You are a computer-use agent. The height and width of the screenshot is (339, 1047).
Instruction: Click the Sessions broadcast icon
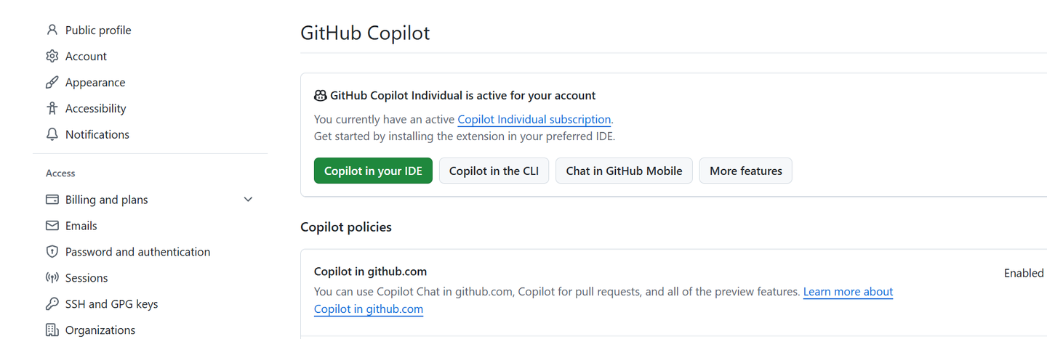52,278
